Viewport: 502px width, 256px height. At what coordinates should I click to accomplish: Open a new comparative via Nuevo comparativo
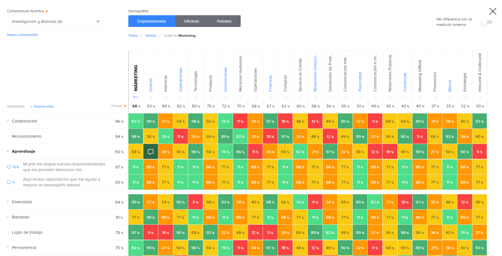23,35
